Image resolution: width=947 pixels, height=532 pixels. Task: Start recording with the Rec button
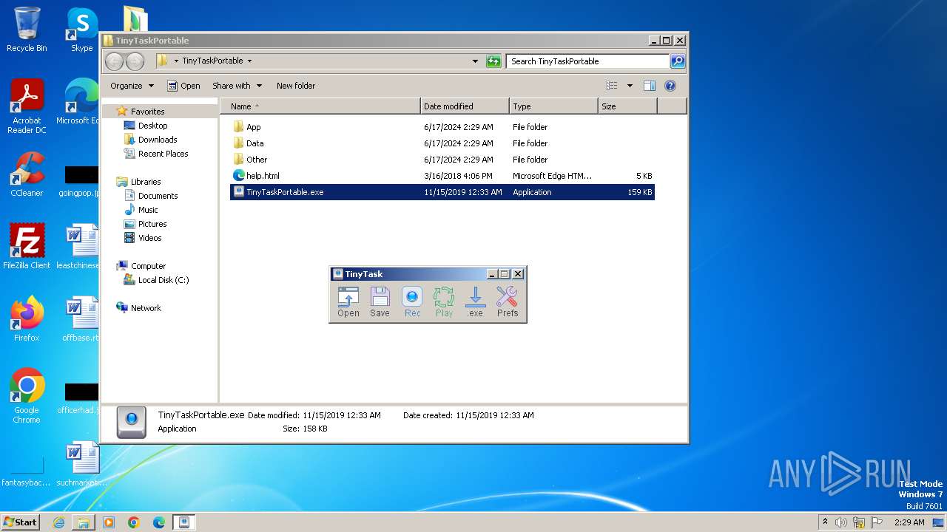tap(412, 302)
